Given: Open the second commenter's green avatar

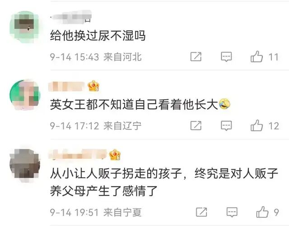Looking at the screenshot, I should 25,94.
